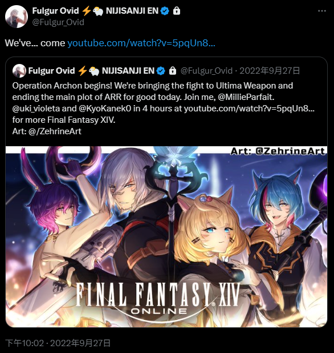Image resolution: width=334 pixels, height=353 pixels.
Task: Open the youtube.com/watch link in main tweet
Action: (141, 43)
